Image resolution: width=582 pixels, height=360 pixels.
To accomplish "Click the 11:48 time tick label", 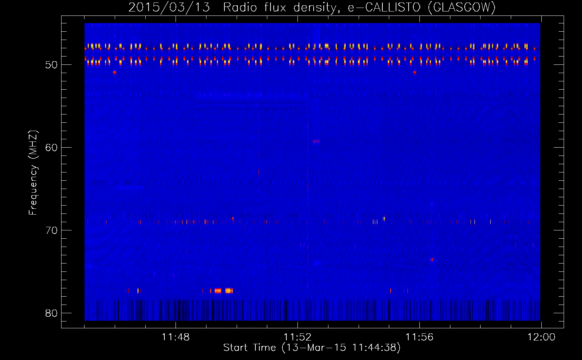I will [x=176, y=337].
